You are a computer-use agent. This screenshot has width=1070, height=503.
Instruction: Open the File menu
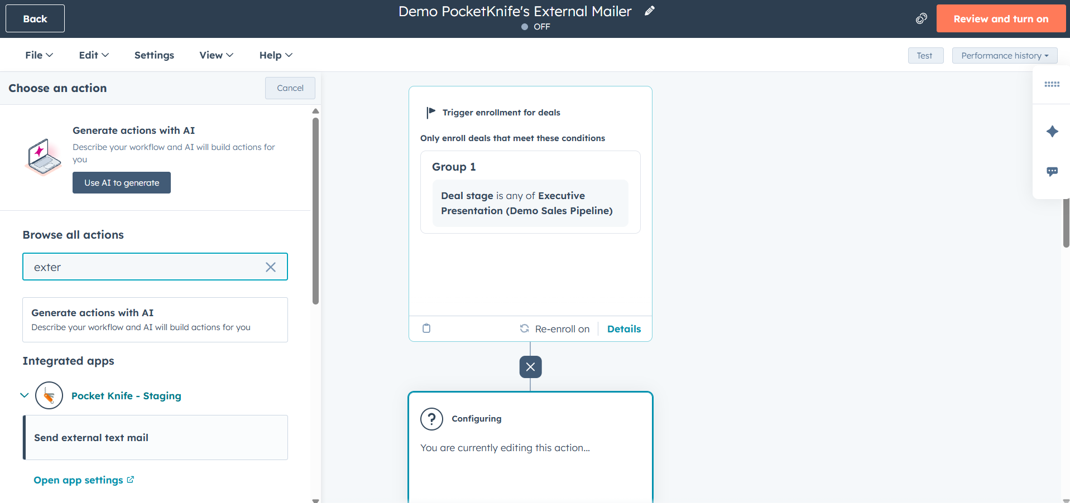point(39,55)
